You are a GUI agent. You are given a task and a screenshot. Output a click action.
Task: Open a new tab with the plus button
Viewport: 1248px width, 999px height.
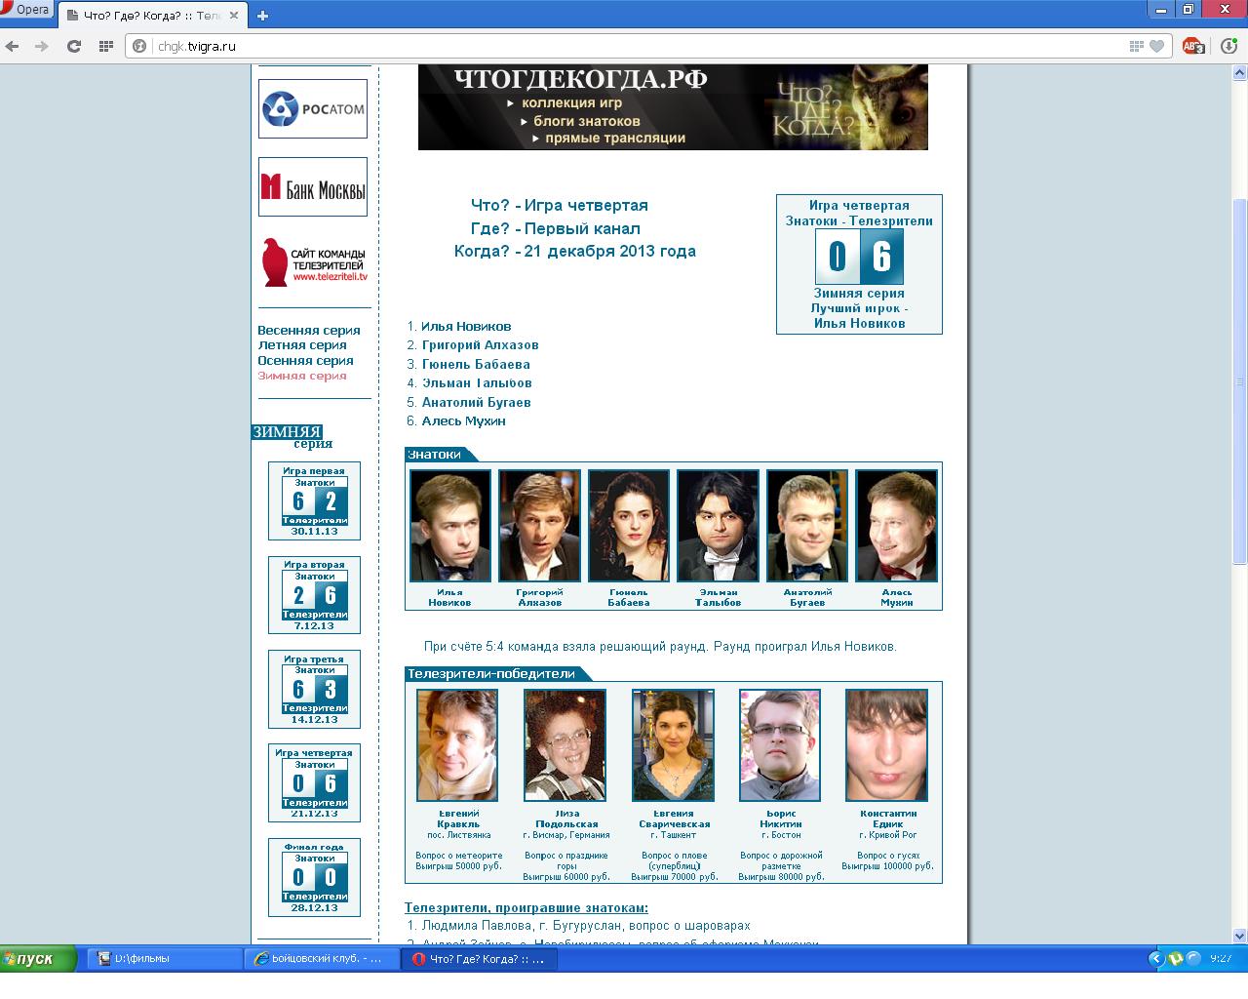coord(262,15)
